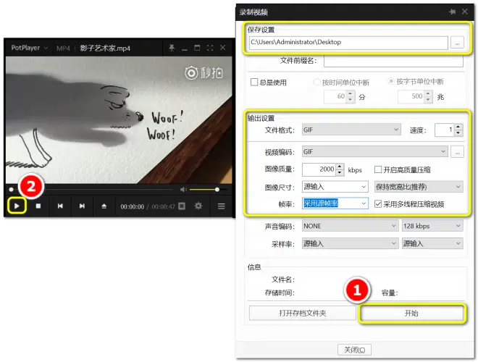The width and height of the screenshot is (478, 362).
Task: Skip to previous track in PotPlayer
Action: 60,206
